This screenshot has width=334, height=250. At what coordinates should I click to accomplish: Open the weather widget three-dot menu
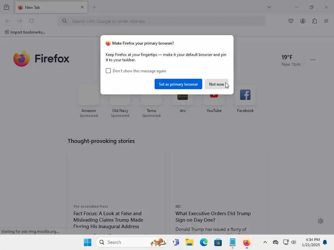313,60
